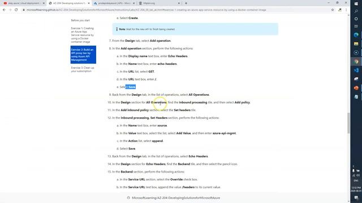Close the YouTube tab
Viewport: 362px width, 203px height.
44,3
